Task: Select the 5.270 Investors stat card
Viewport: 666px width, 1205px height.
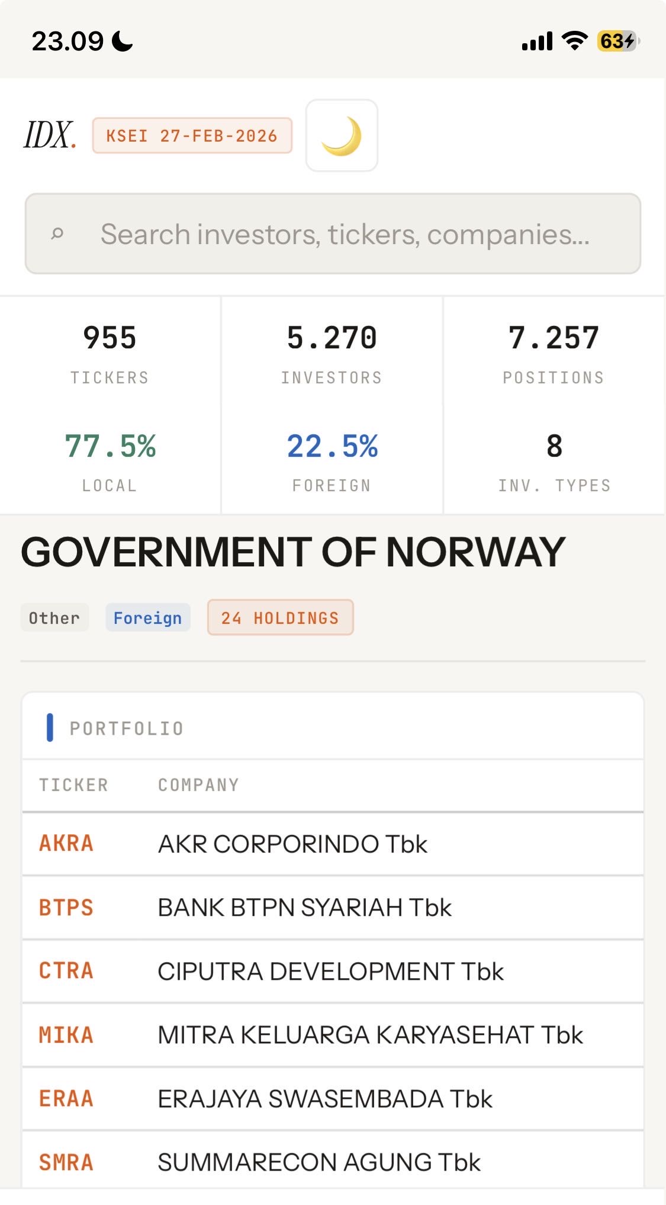Action: pos(332,352)
